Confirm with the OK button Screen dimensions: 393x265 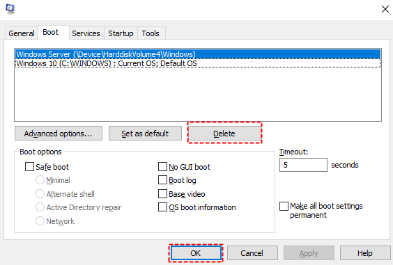click(x=196, y=253)
